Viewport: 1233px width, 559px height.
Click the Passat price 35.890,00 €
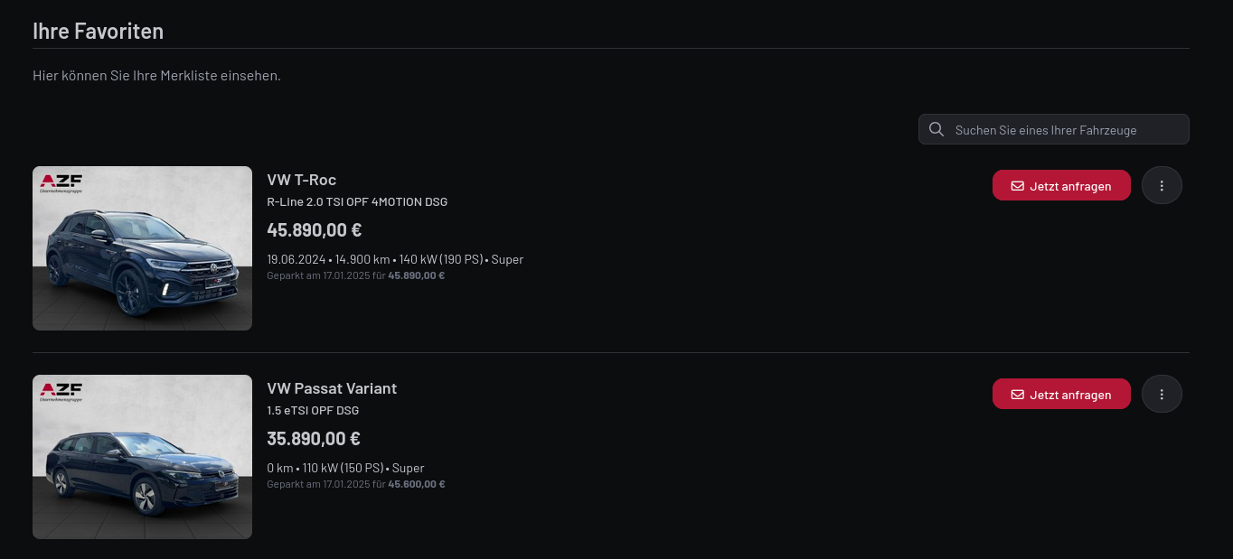[x=314, y=439]
